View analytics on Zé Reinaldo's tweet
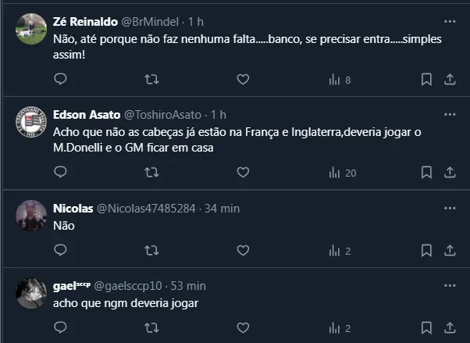The width and height of the screenshot is (470, 343). 340,79
